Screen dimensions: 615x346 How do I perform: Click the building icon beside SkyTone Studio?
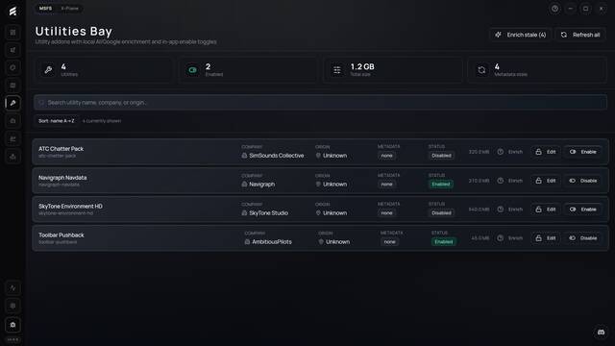click(244, 213)
